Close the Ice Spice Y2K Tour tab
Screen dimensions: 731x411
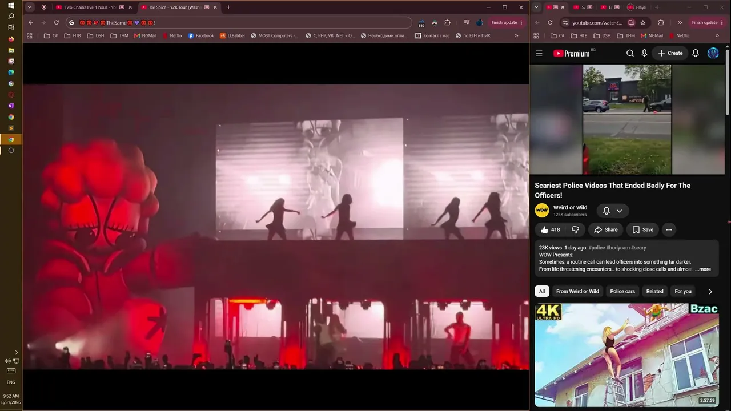click(x=215, y=7)
